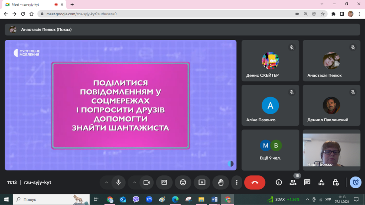Close the Meet browser tab
The image size is (365, 205).
coord(62,4)
